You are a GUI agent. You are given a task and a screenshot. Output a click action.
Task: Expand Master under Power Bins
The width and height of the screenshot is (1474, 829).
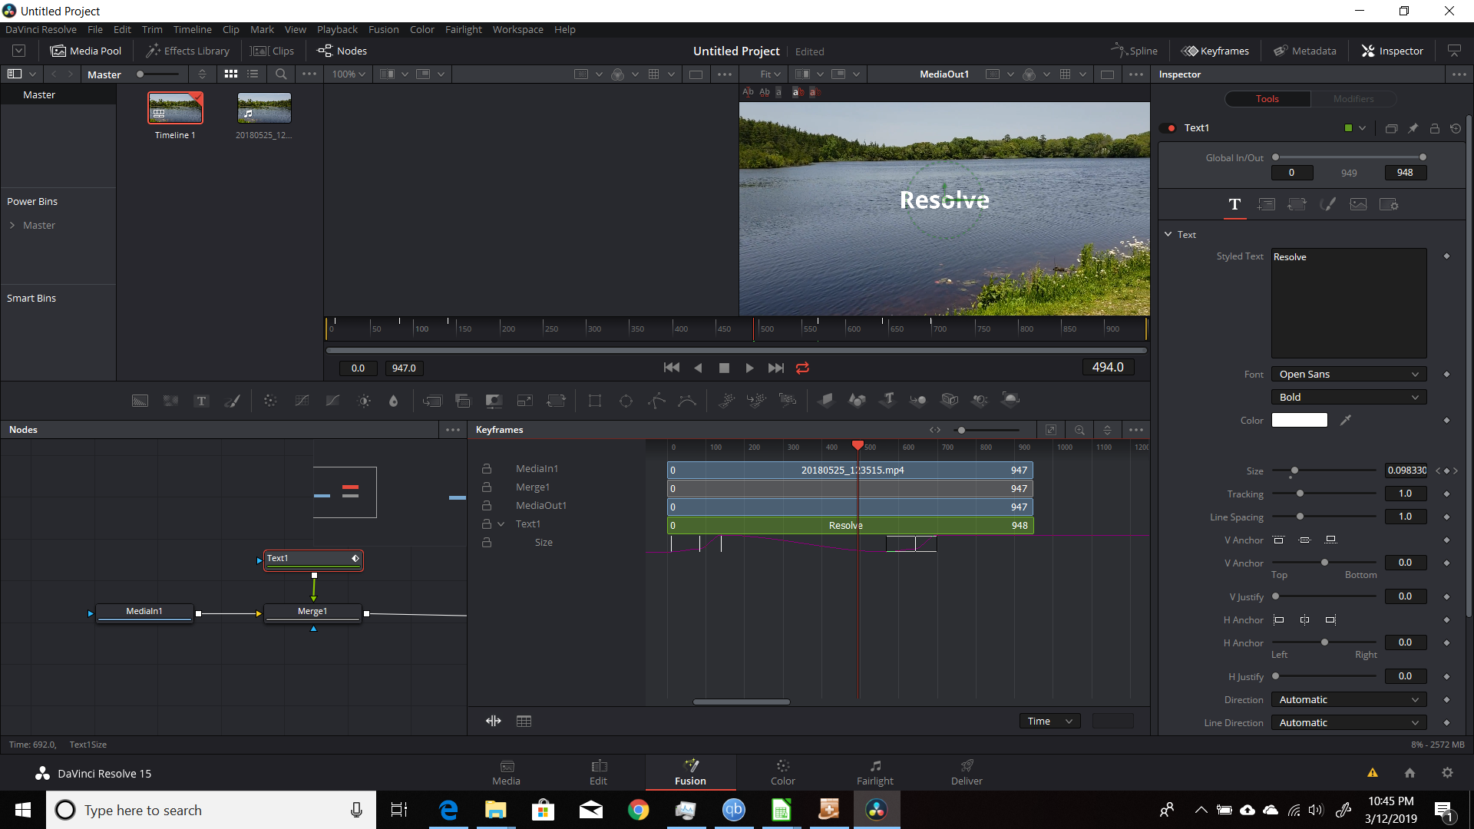pyautogui.click(x=12, y=225)
